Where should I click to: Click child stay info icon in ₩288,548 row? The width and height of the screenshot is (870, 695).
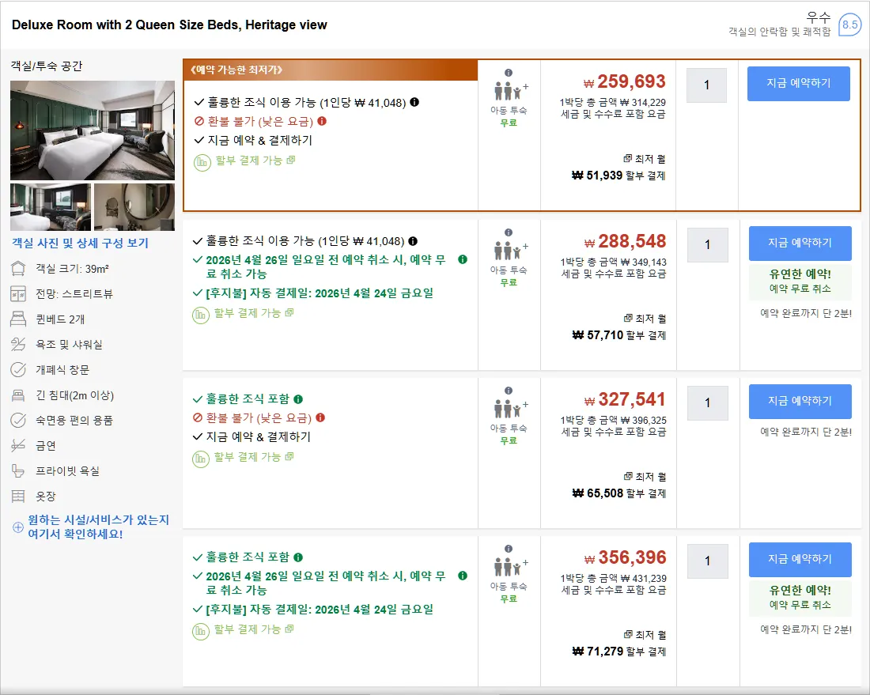click(509, 232)
